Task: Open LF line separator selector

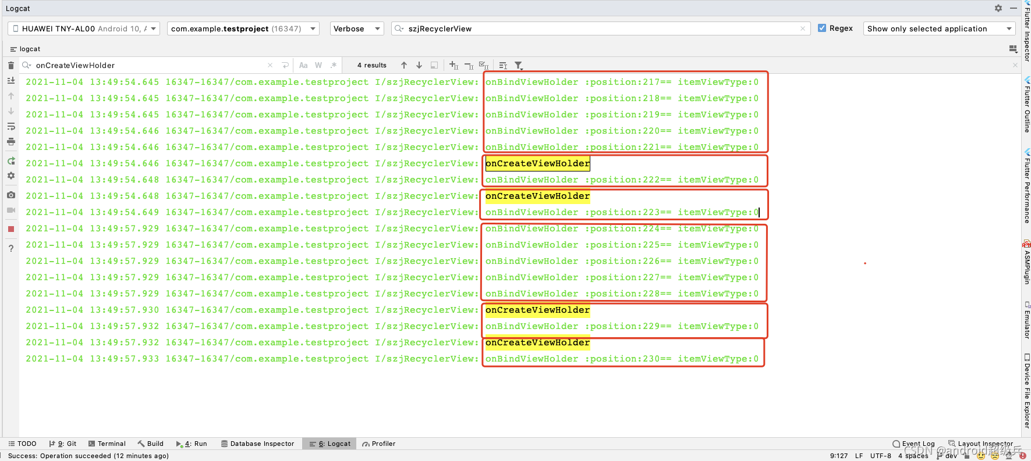Action: (859, 456)
